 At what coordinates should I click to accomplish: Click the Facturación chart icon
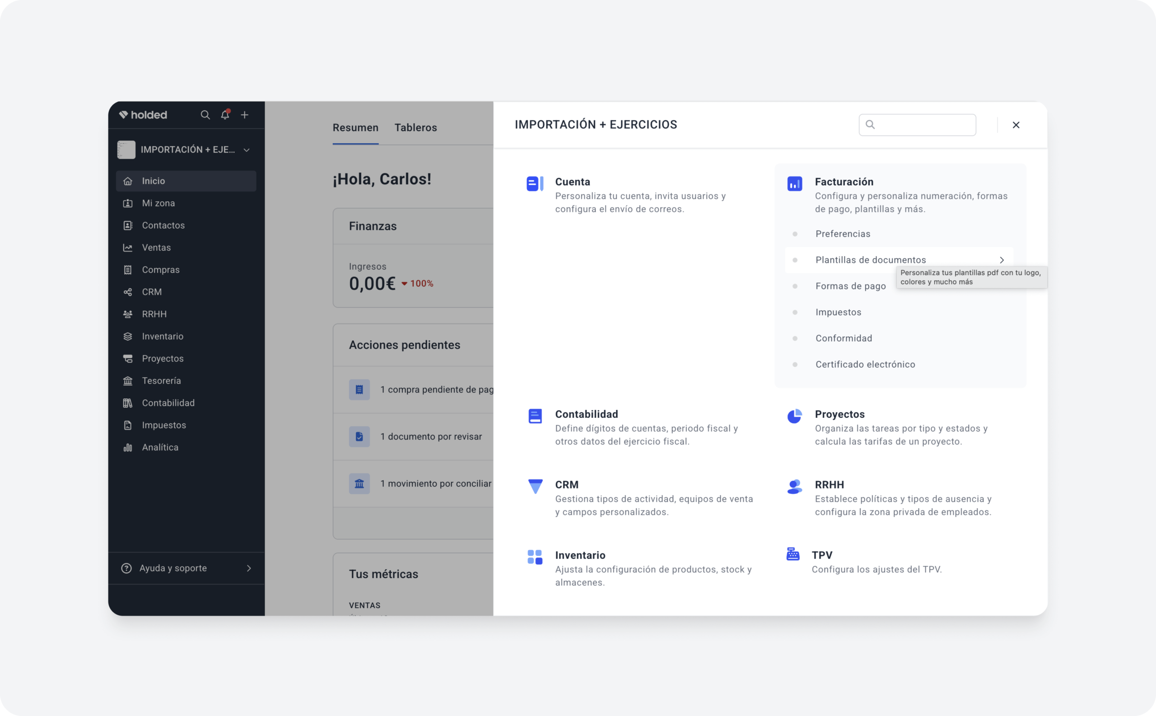(794, 183)
